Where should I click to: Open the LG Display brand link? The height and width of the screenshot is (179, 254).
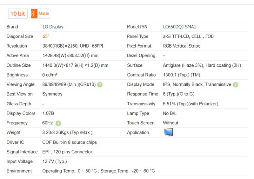coord(53,27)
